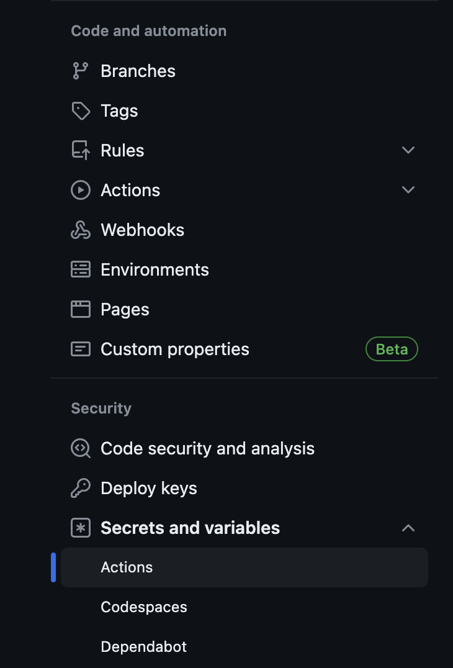Click the Rules icon
This screenshot has width=453, height=668.
click(x=81, y=150)
